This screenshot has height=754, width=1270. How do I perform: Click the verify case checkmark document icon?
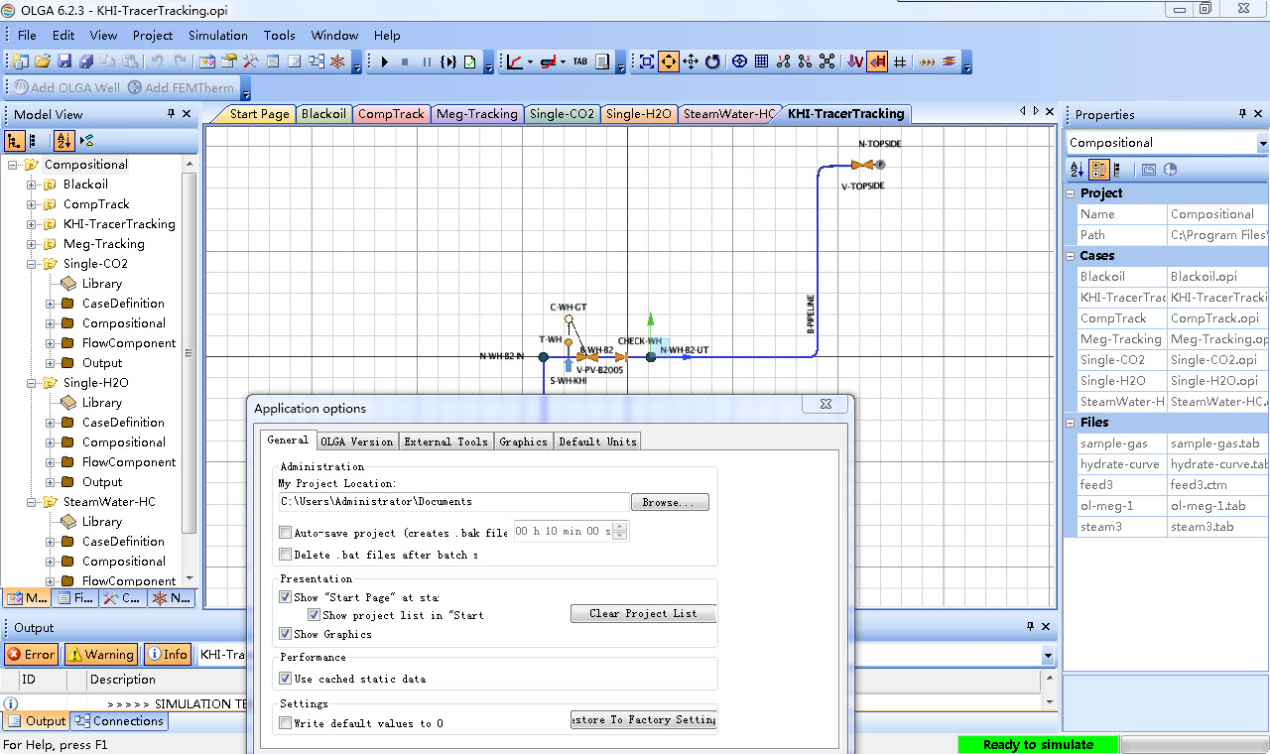click(x=469, y=62)
